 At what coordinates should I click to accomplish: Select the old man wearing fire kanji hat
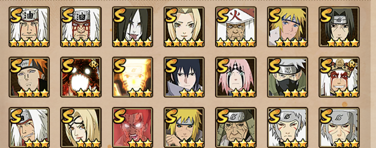(236, 27)
